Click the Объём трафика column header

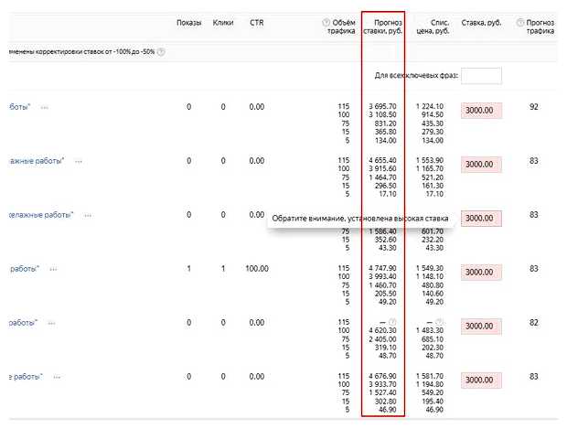click(x=341, y=27)
